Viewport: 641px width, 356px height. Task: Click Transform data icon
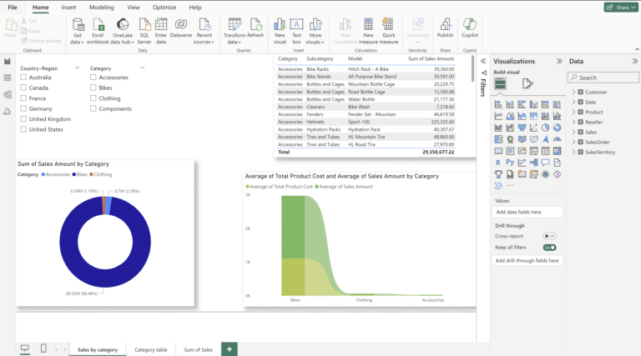pyautogui.click(x=235, y=24)
